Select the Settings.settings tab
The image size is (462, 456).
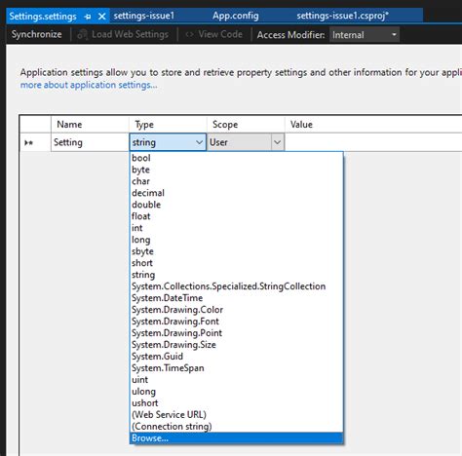pyautogui.click(x=43, y=17)
